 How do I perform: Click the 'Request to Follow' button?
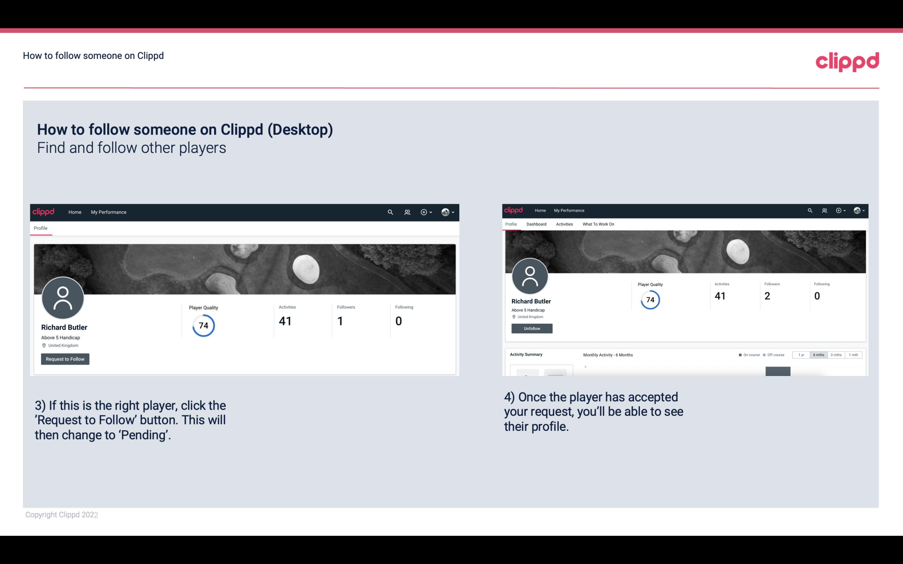tap(65, 358)
